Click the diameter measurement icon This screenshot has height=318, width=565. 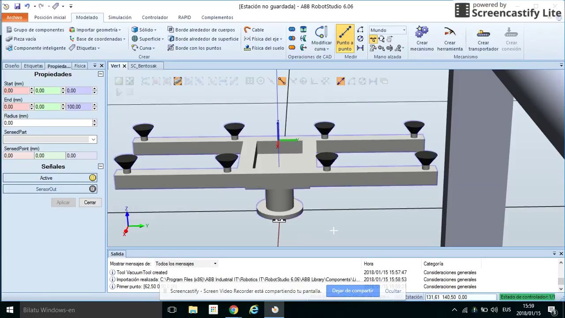360,39
